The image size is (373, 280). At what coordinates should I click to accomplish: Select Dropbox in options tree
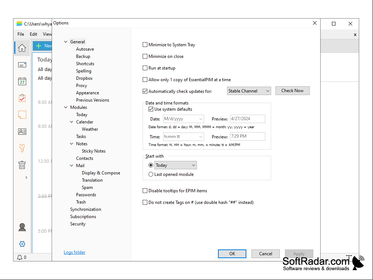point(84,78)
